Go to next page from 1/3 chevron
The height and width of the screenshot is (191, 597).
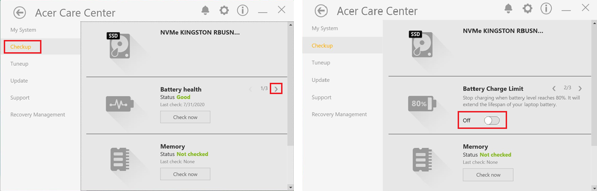click(x=276, y=88)
